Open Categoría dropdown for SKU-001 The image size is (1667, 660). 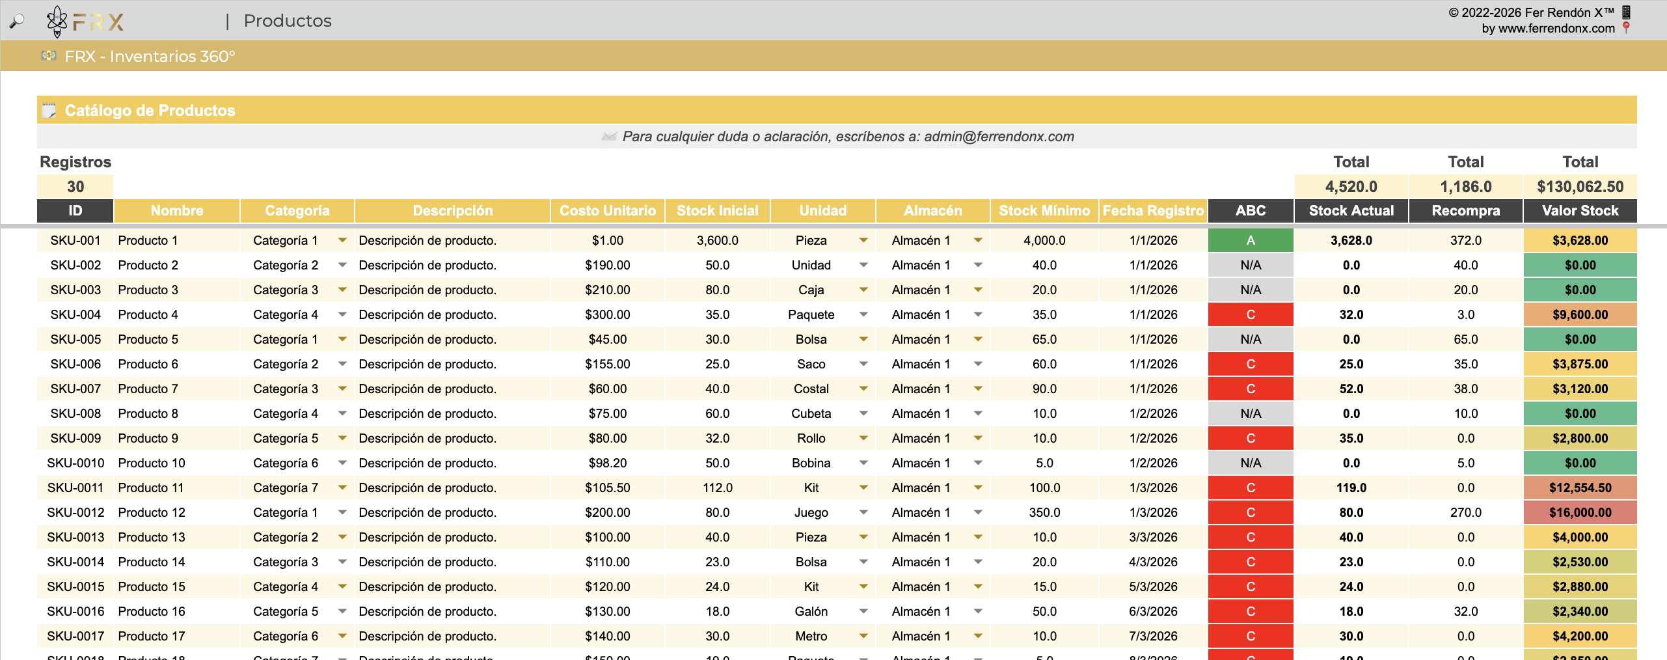click(x=342, y=240)
